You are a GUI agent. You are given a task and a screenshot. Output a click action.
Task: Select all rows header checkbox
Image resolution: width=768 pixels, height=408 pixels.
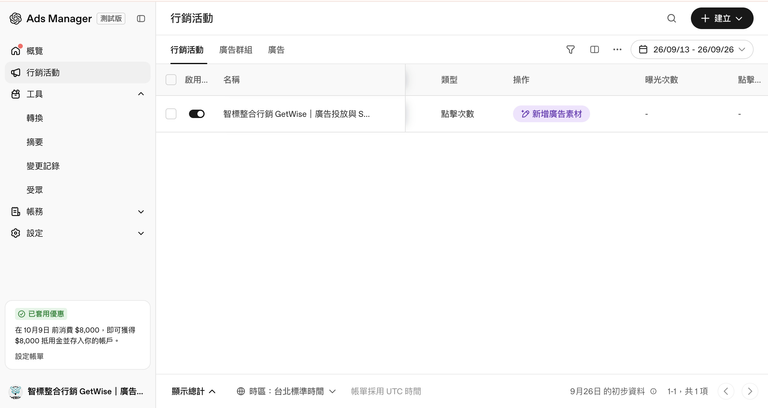click(171, 80)
